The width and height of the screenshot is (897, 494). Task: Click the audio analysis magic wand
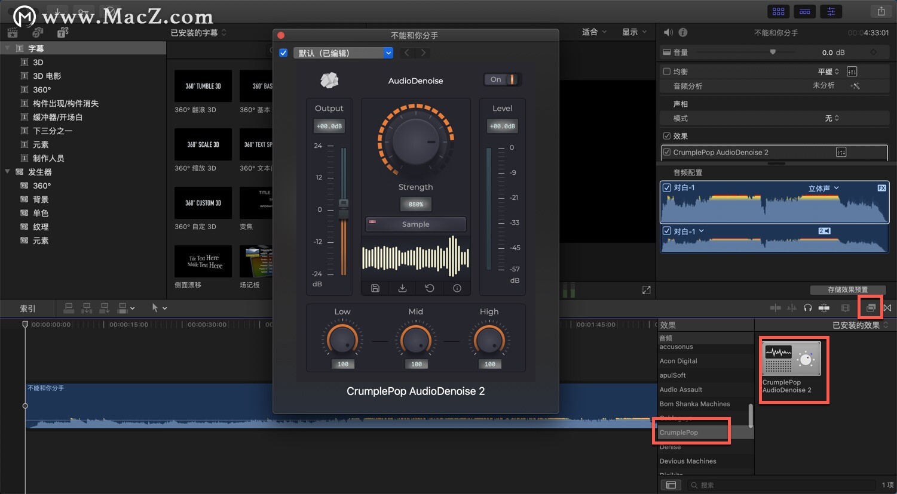(855, 86)
